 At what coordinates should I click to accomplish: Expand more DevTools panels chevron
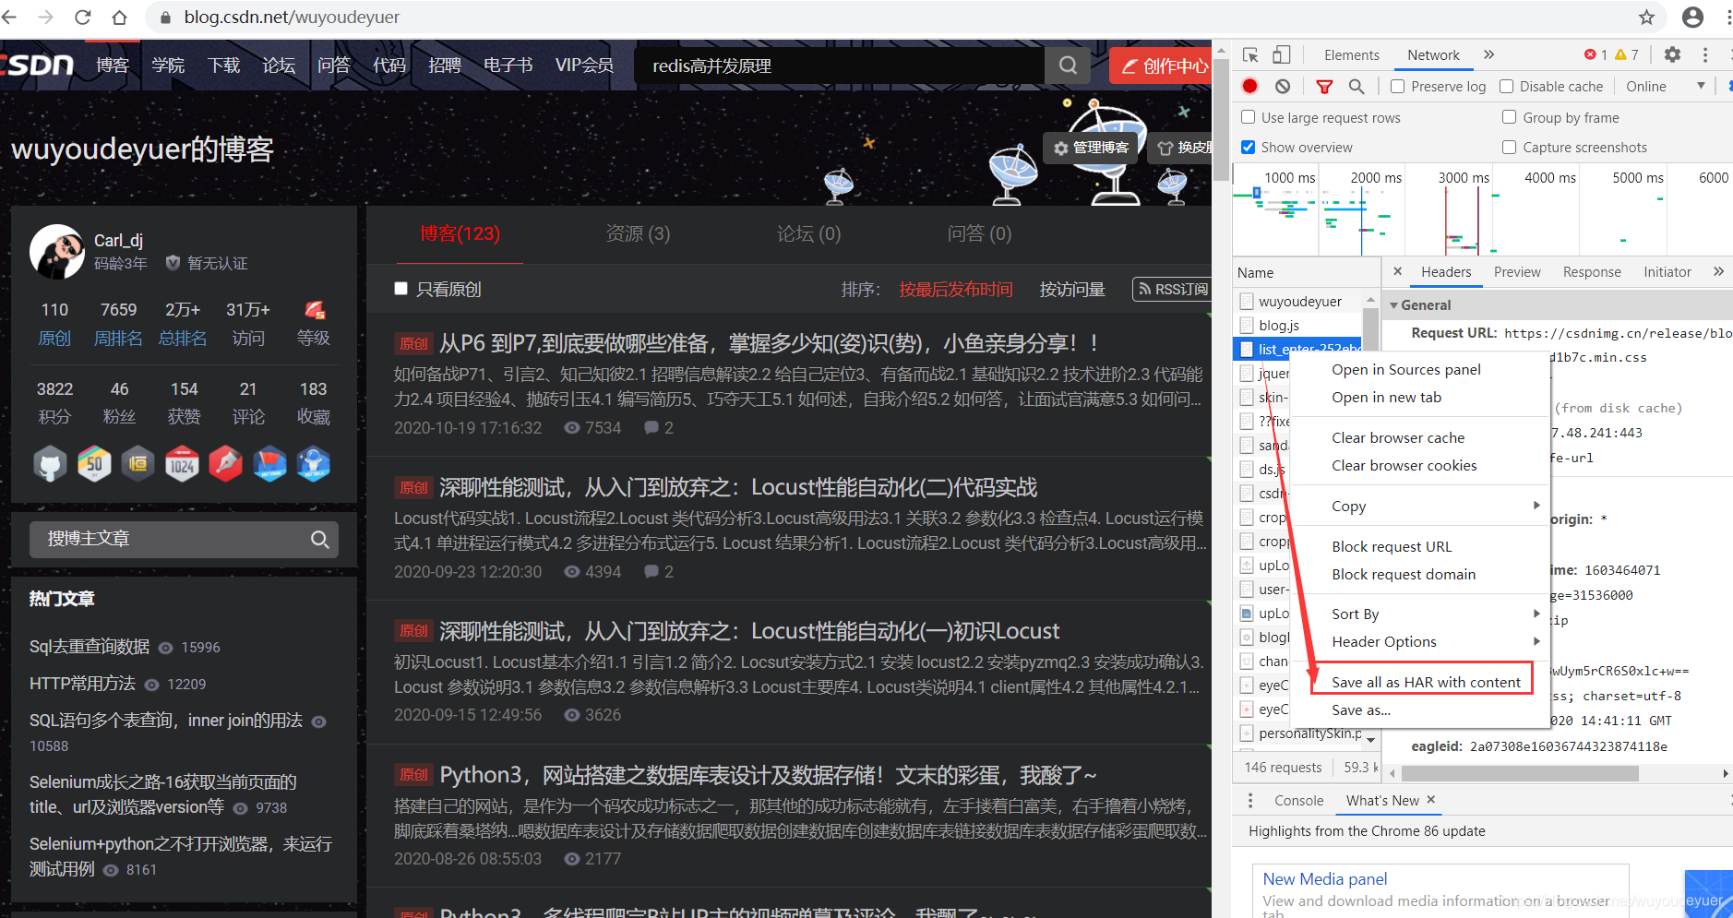pos(1488,55)
